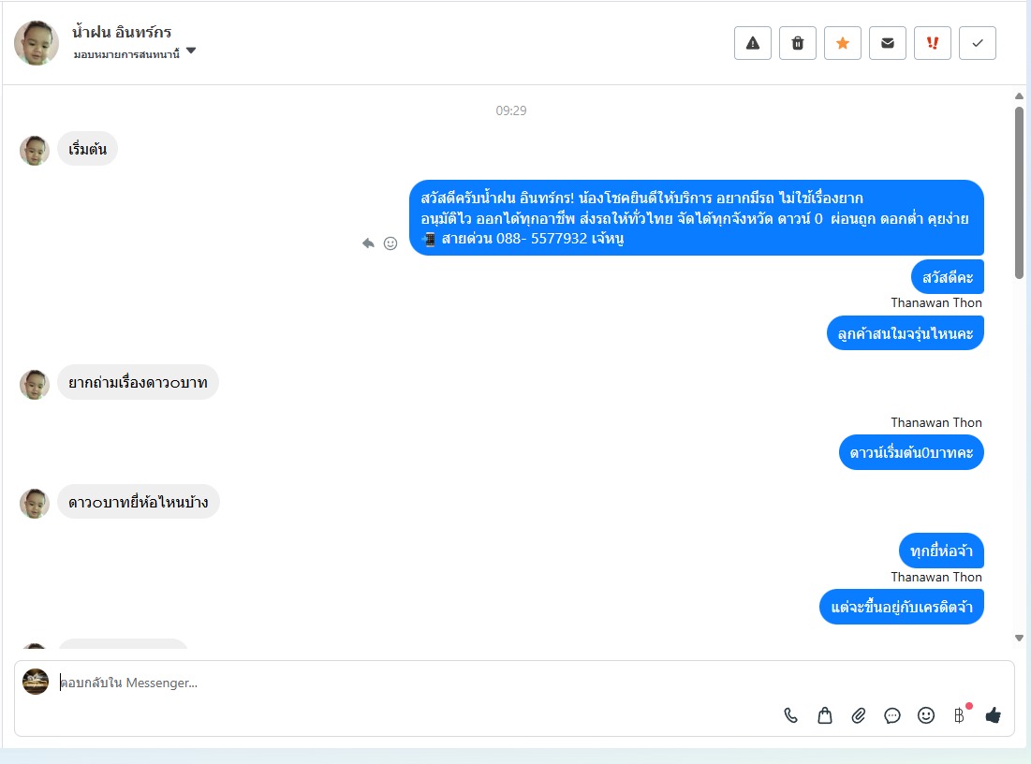Click the chat scrollbar down arrow
The image size is (1031, 764).
(x=1019, y=638)
